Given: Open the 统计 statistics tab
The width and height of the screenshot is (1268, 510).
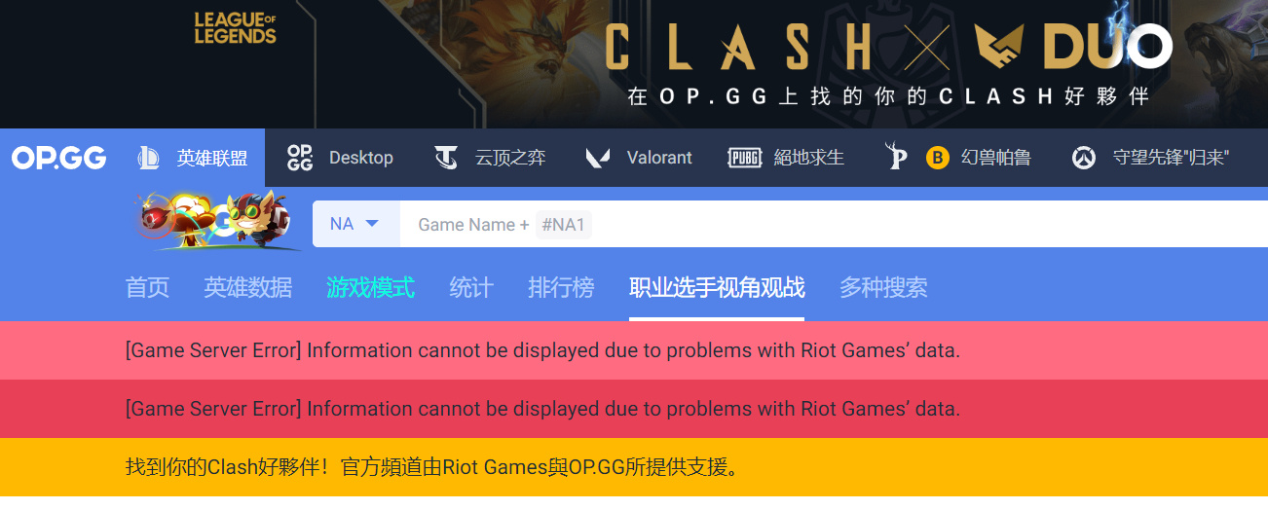Looking at the screenshot, I should pyautogui.click(x=471, y=287).
